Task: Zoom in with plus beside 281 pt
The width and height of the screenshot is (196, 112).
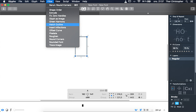Action: point(164,110)
